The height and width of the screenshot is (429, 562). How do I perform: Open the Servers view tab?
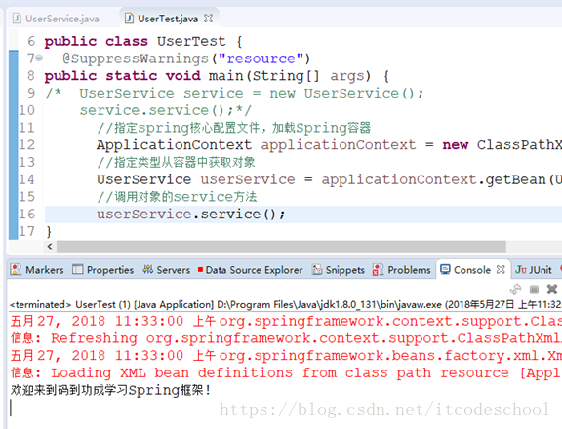pyautogui.click(x=167, y=270)
